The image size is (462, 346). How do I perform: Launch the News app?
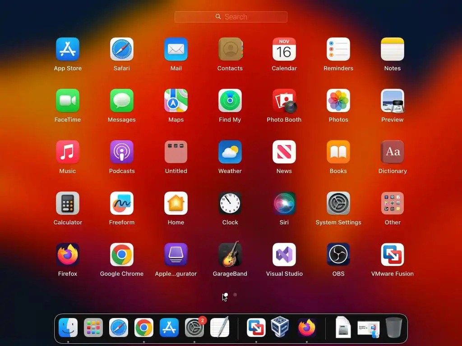tap(284, 152)
